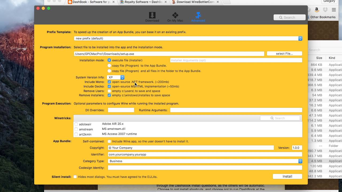Close the DashBook browser tab

(x=114, y=2)
